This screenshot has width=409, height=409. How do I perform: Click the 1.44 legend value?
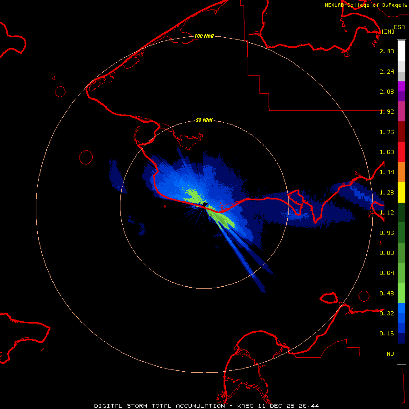pyautogui.click(x=387, y=172)
